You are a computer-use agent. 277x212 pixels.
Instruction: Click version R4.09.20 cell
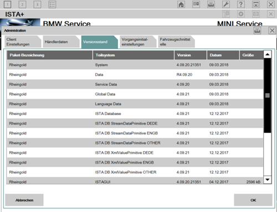pos(184,75)
